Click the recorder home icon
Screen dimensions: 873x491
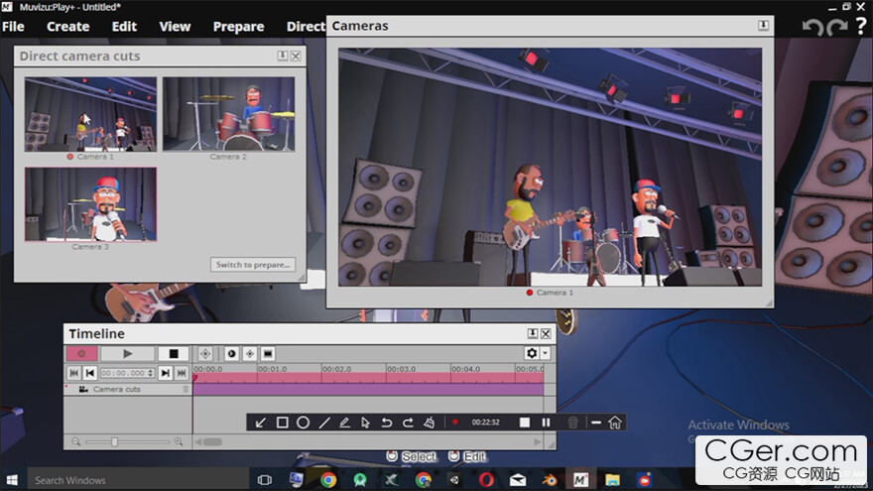pos(615,423)
